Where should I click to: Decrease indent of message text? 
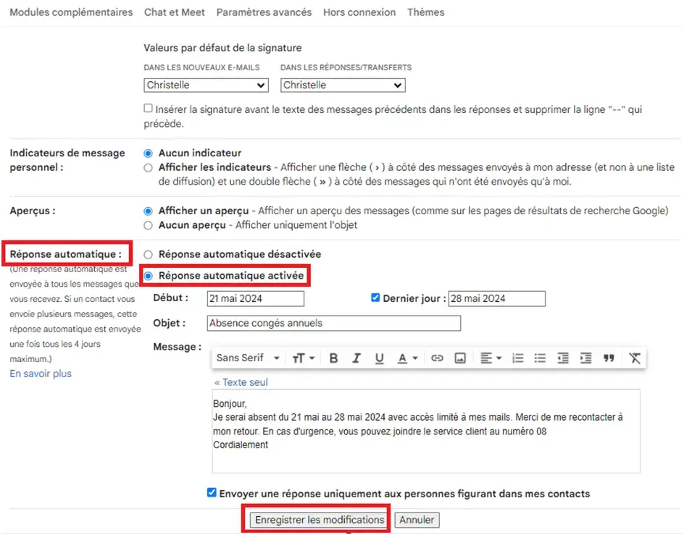[x=563, y=358]
